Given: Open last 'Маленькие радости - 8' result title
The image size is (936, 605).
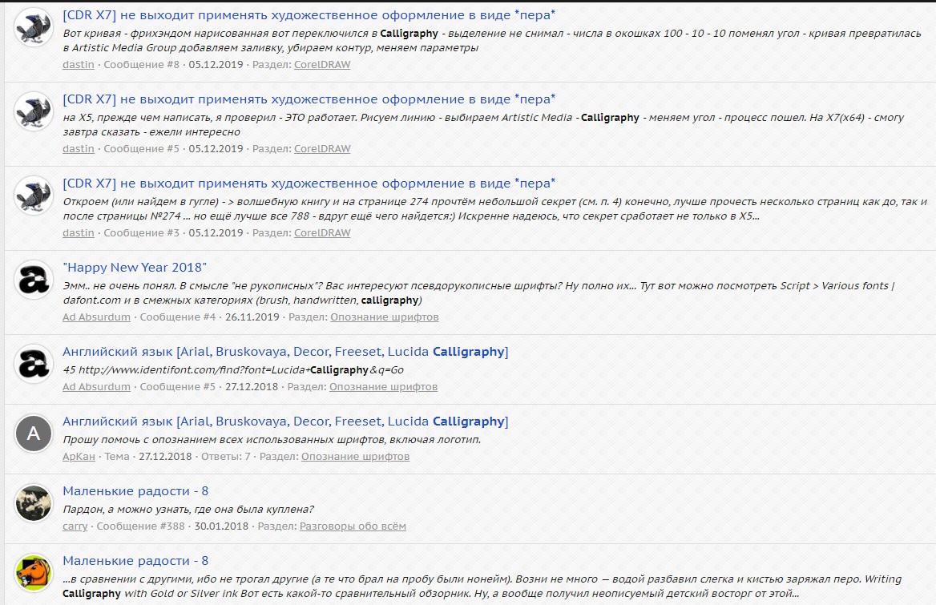Looking at the screenshot, I should point(135,561).
